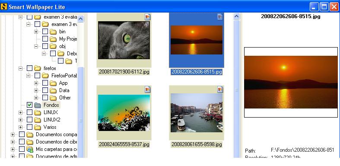Image resolution: width=340 pixels, height=166 pixels.
Task: Click wallpaper icon on cat thumbnail 200817021900-6112.jpg
Action: point(147,17)
